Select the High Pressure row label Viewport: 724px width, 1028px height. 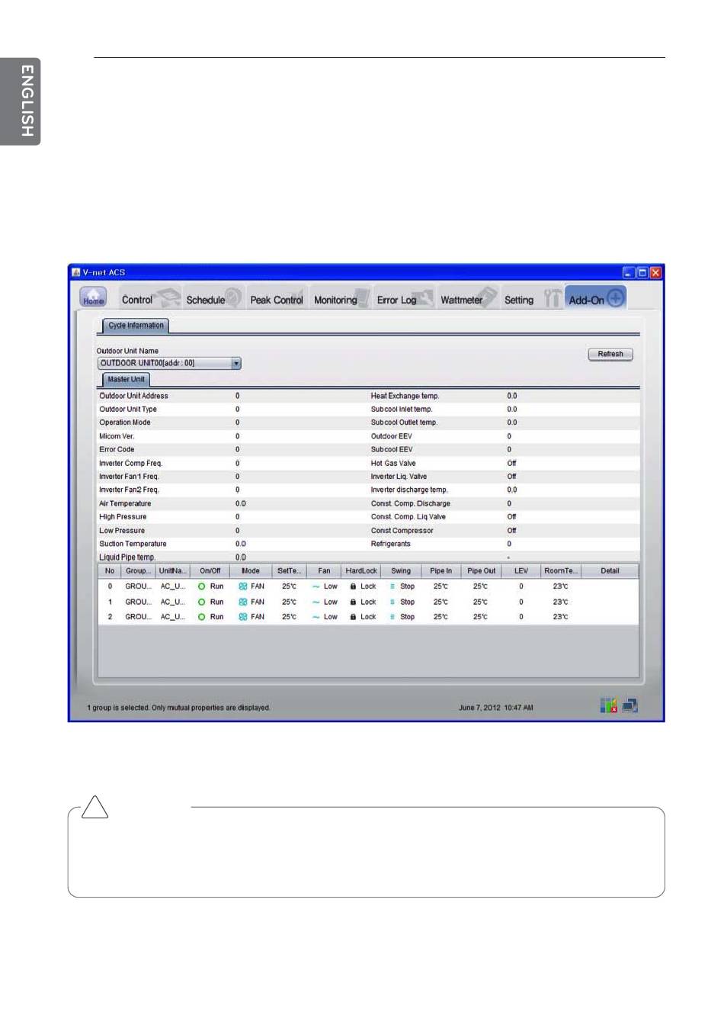pos(123,517)
